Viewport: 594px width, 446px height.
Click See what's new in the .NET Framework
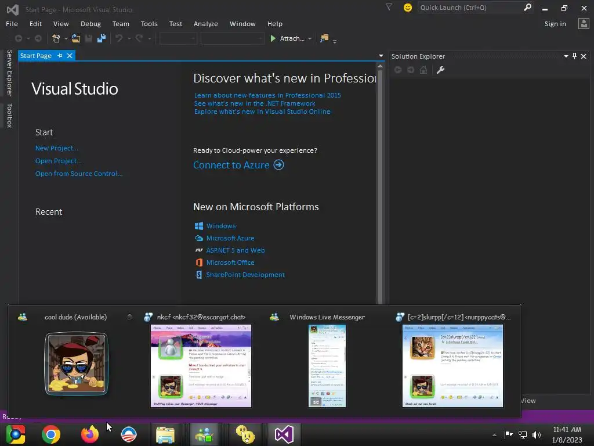tap(255, 103)
